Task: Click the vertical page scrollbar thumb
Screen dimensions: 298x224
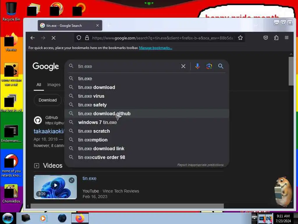Action: point(291,71)
